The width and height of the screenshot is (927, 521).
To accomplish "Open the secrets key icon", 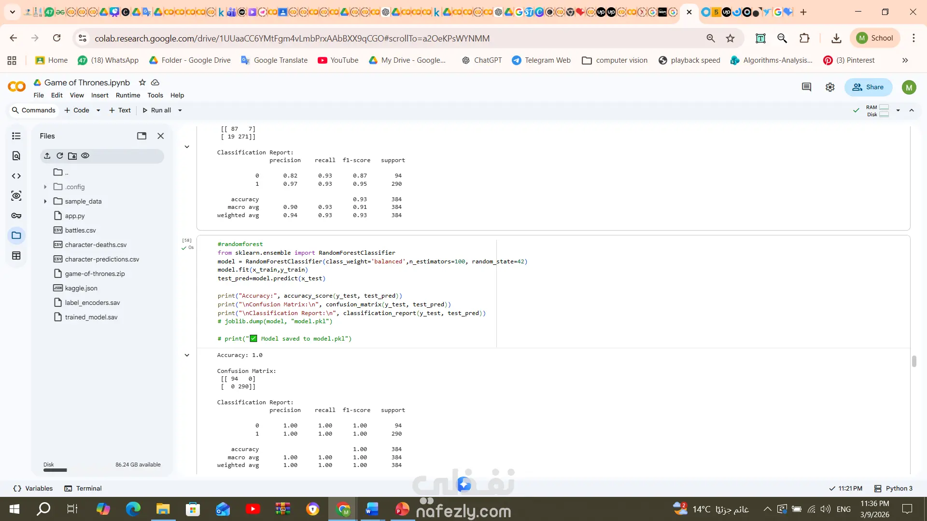I will [16, 216].
